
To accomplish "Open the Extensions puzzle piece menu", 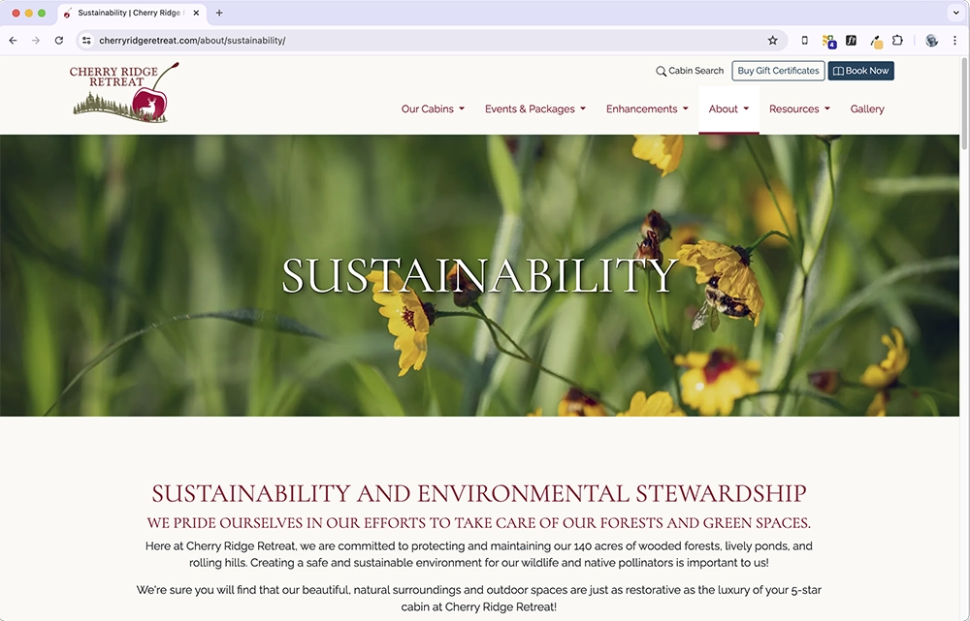I will (x=897, y=40).
